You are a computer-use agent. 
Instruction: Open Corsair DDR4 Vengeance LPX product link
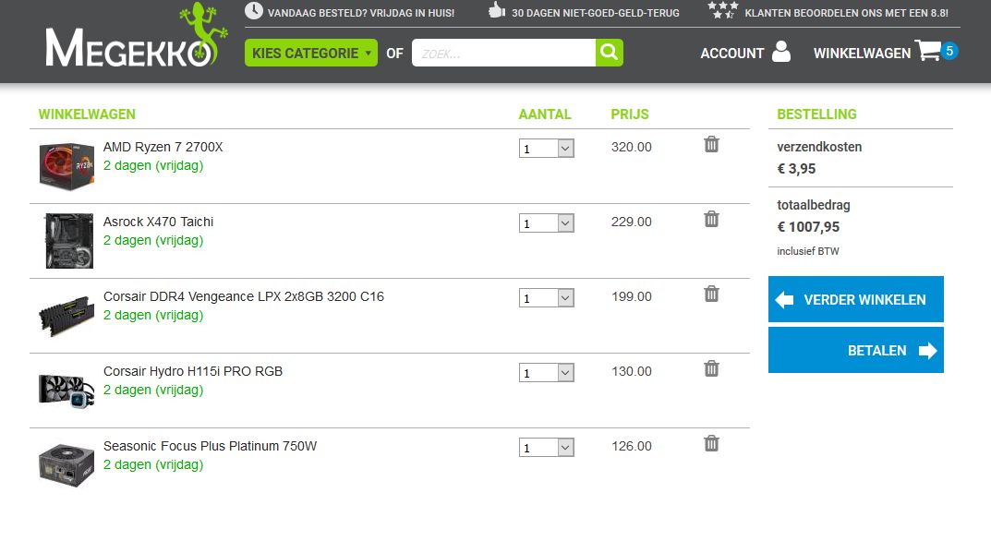point(243,296)
